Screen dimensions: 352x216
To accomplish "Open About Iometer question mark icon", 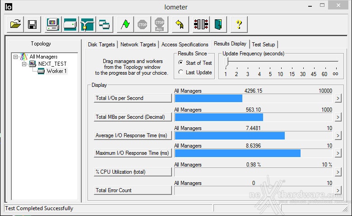I will point(239,24).
